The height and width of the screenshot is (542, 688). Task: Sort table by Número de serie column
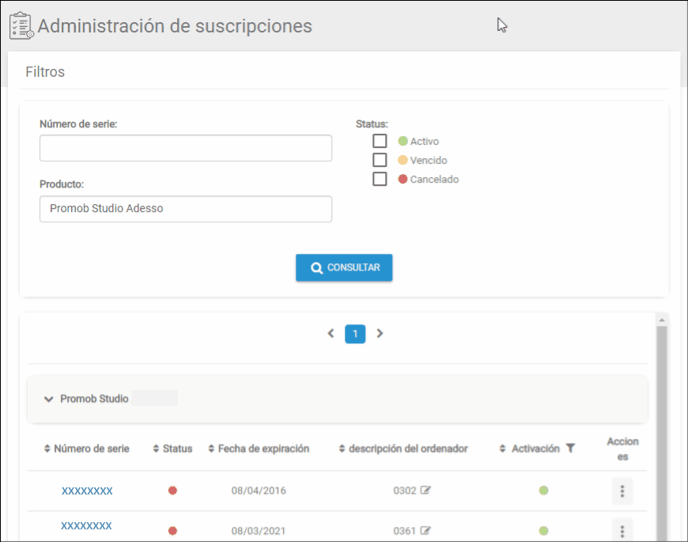(87, 449)
